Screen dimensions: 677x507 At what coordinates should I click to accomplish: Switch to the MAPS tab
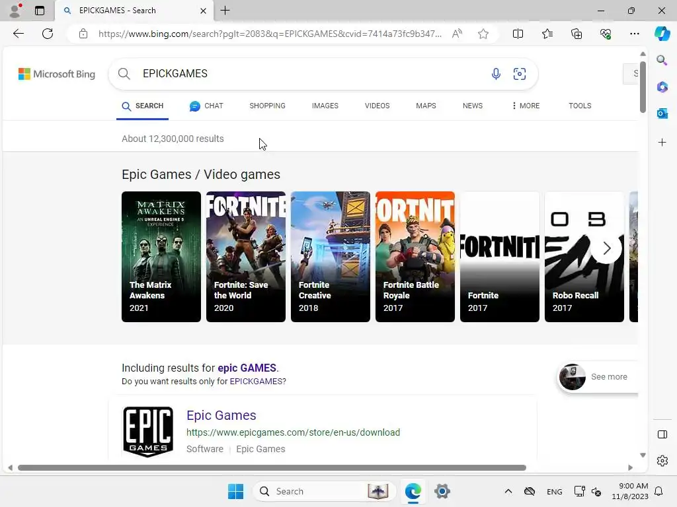click(x=426, y=106)
